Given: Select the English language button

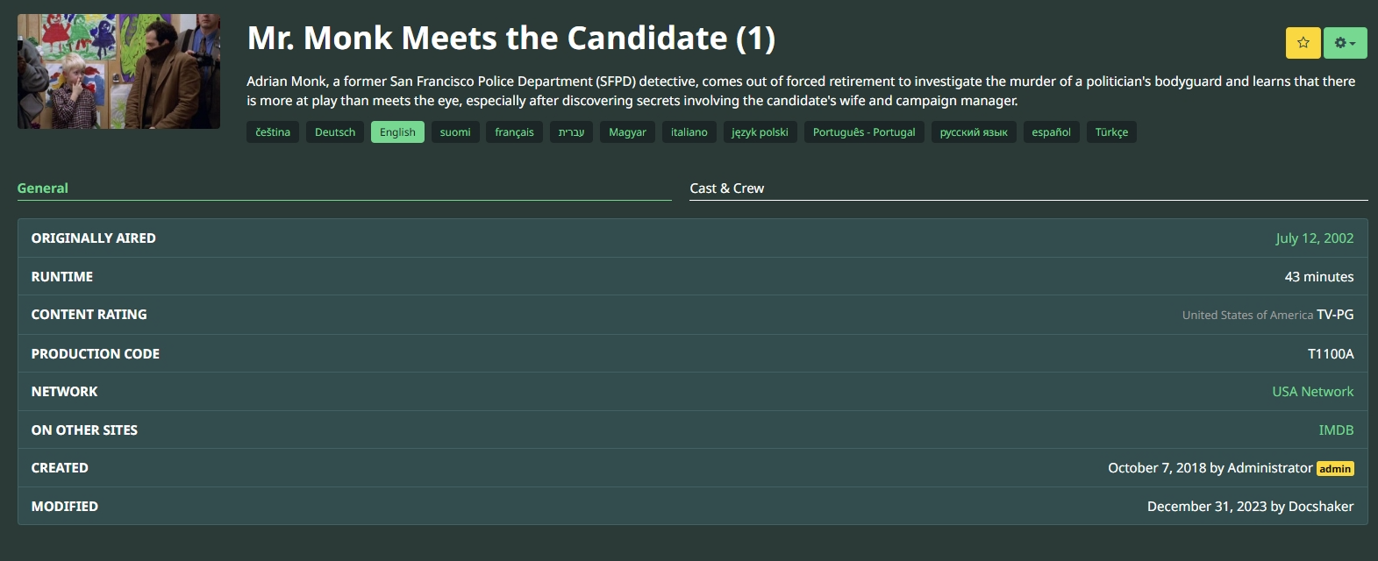Looking at the screenshot, I should pos(397,132).
